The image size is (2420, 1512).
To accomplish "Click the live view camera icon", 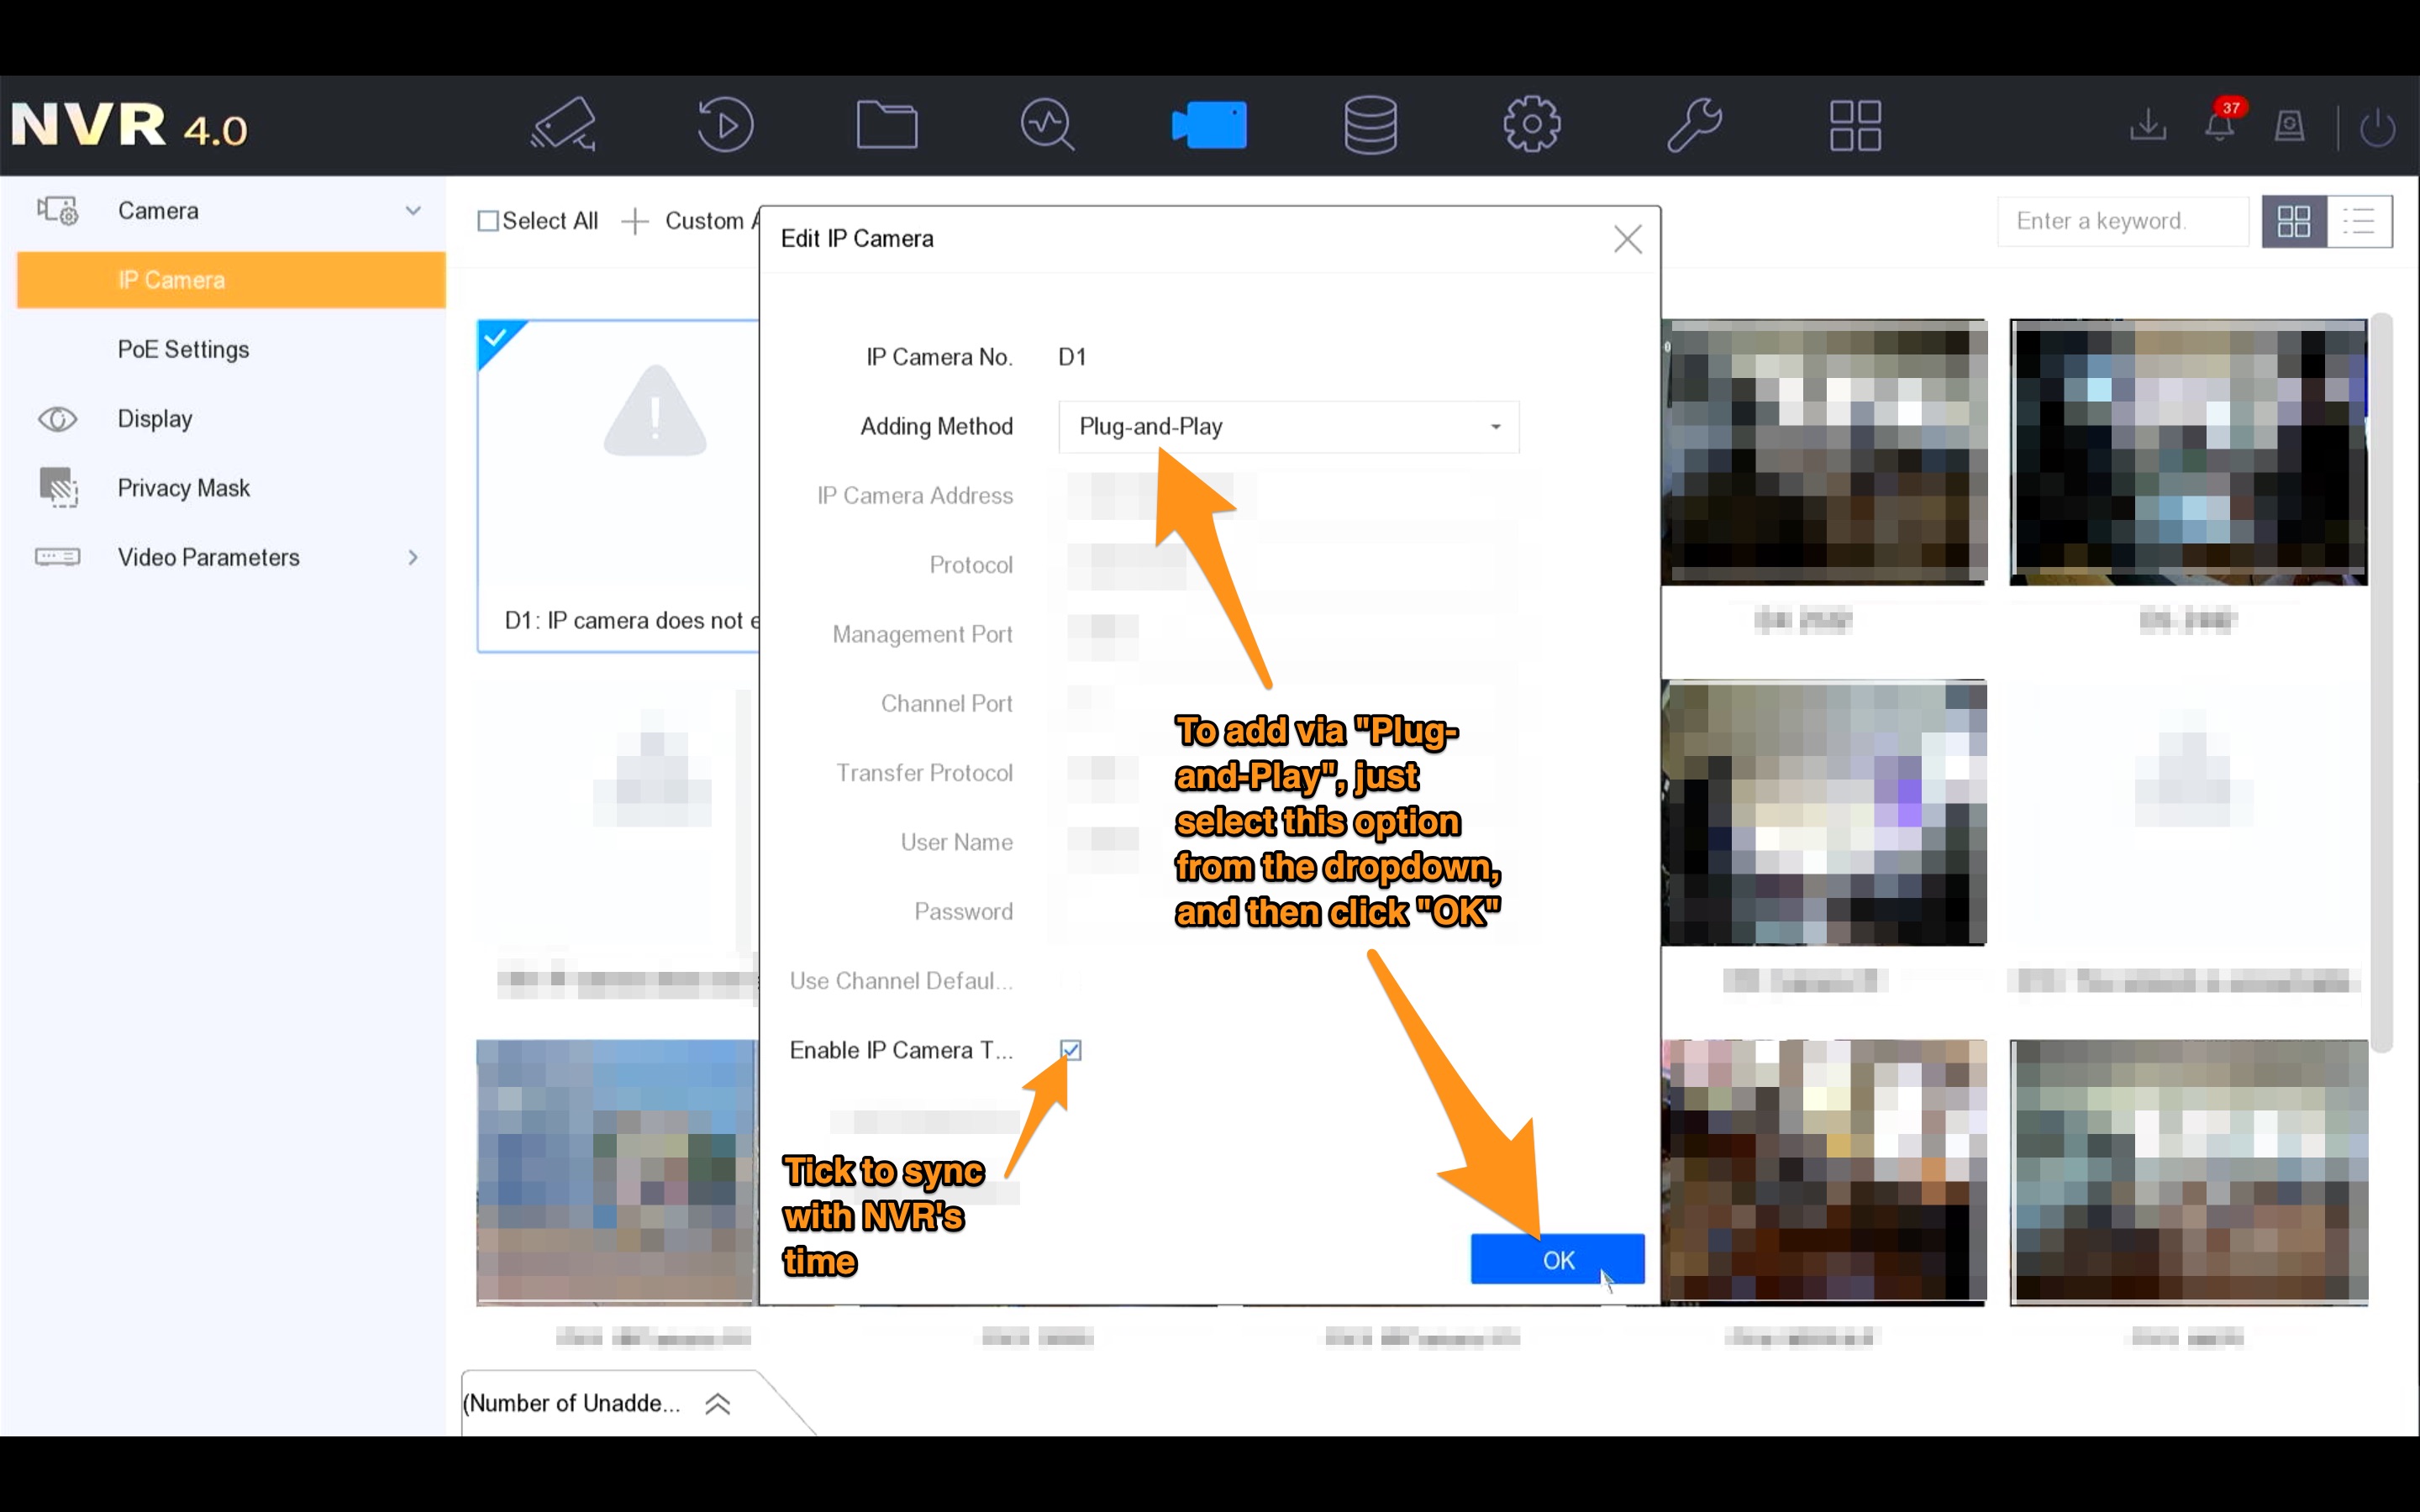I will tap(1209, 125).
